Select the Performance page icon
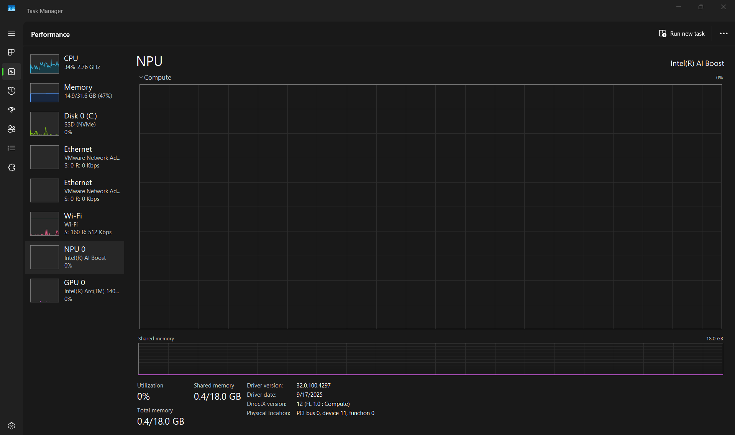Screen dimensions: 735x435 point(11,72)
